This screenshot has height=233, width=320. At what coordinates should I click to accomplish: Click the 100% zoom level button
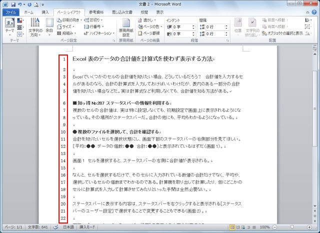click(x=264, y=227)
